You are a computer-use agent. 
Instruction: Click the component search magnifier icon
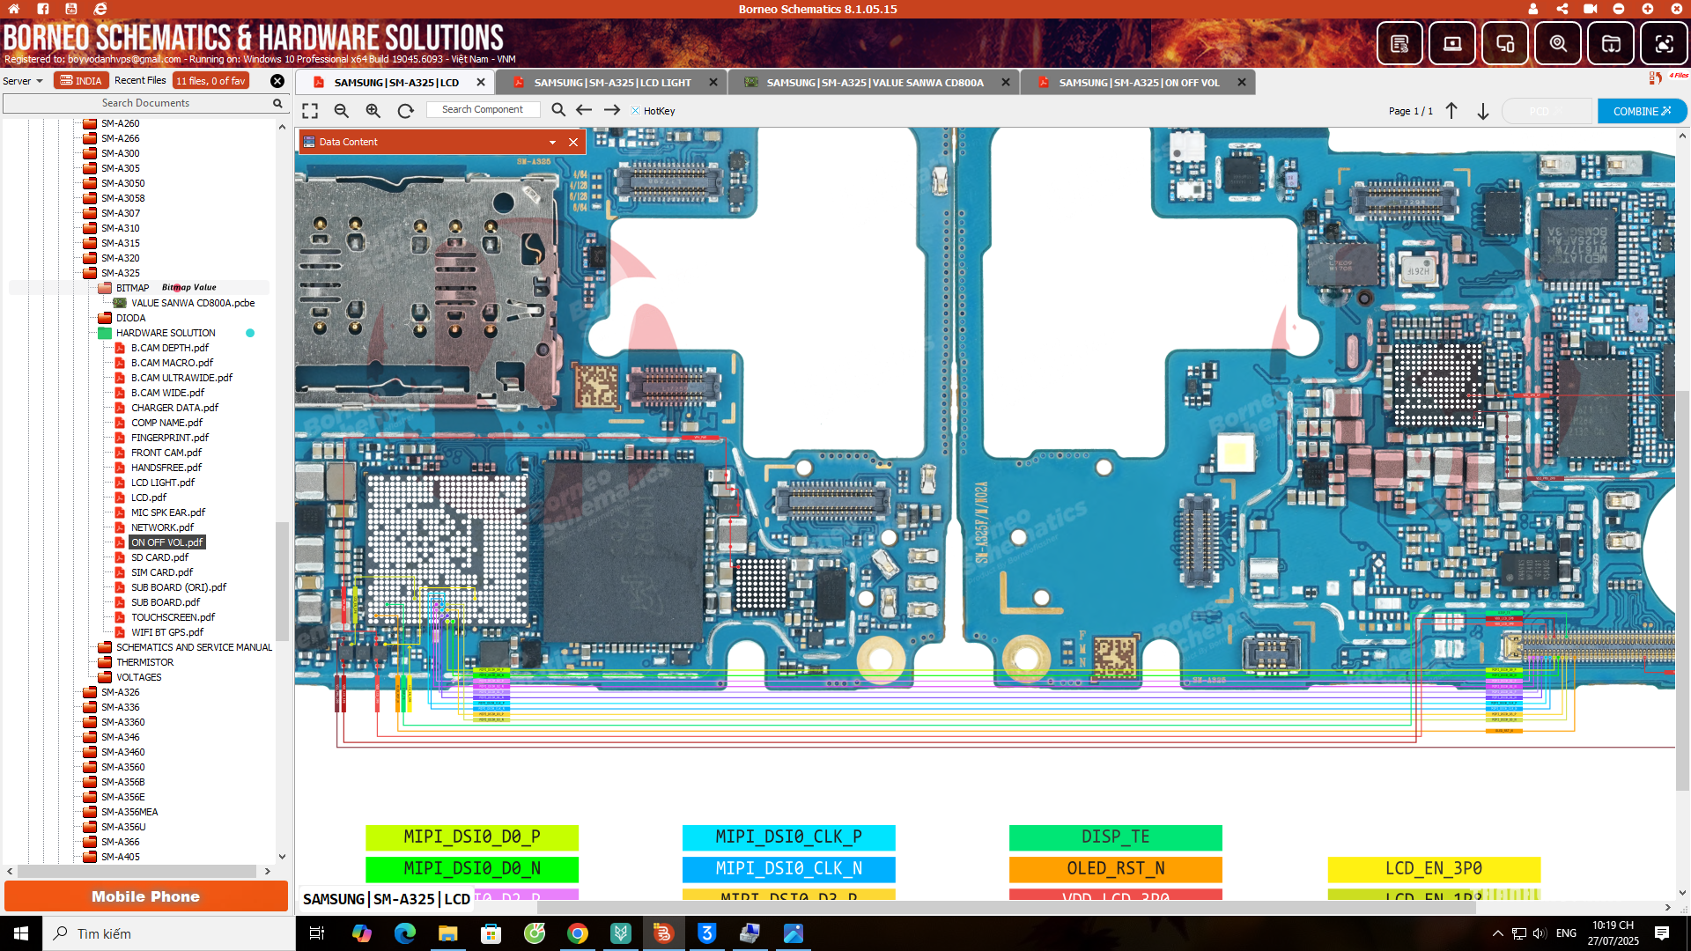click(558, 110)
